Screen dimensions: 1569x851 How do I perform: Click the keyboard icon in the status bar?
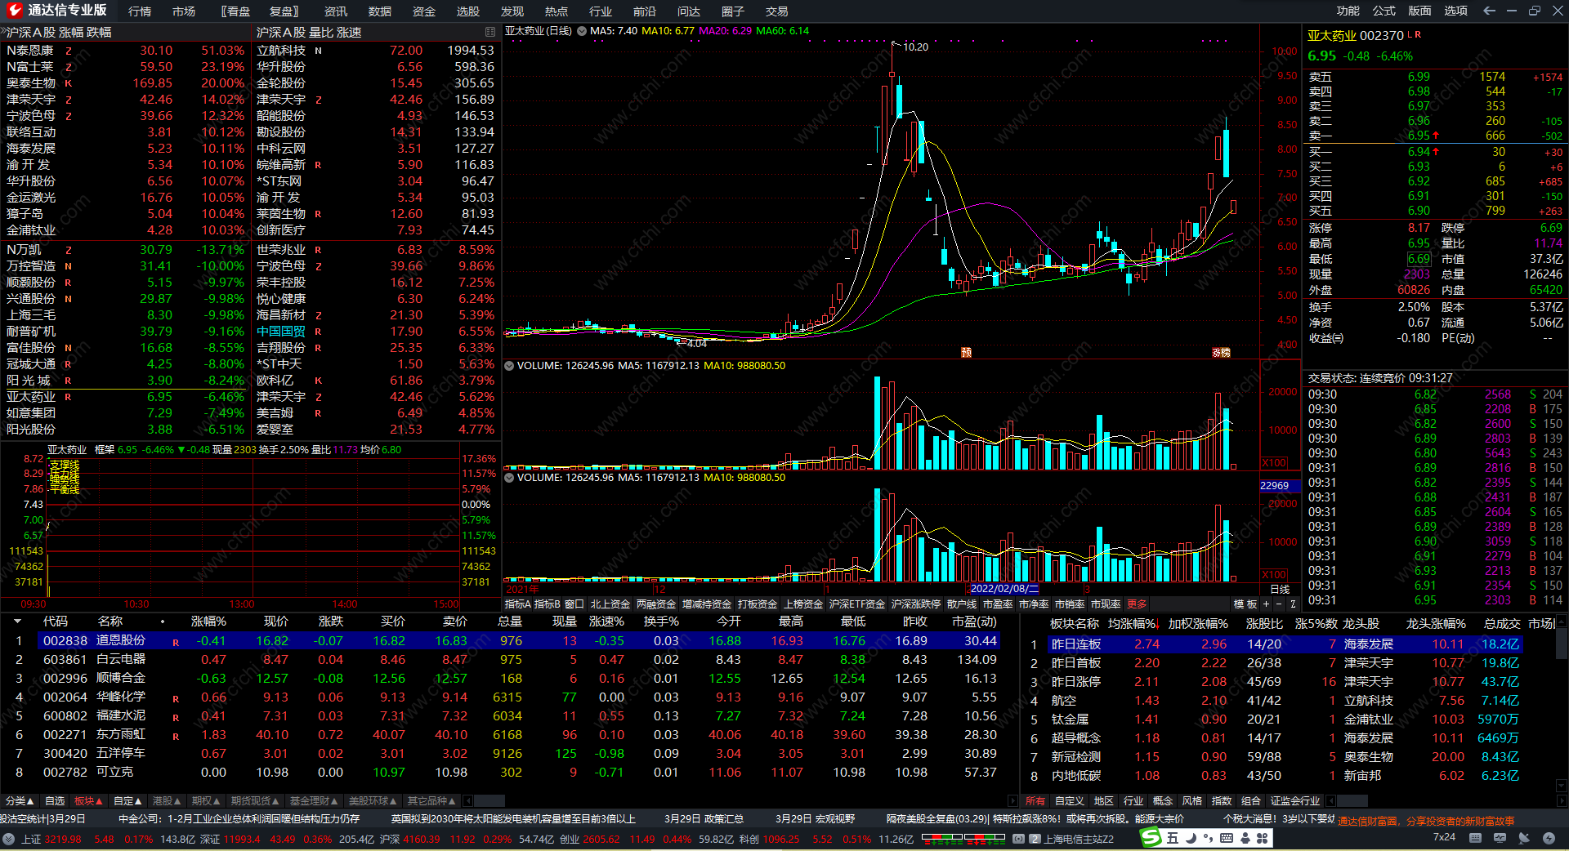[1475, 838]
